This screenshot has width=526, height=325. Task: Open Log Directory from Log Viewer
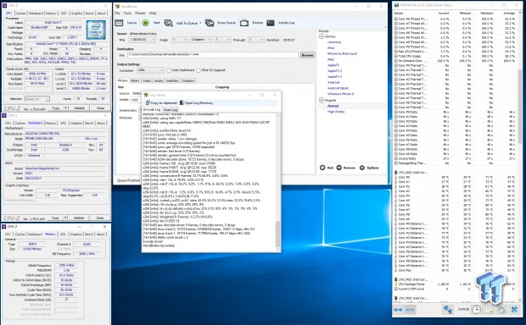(197, 102)
